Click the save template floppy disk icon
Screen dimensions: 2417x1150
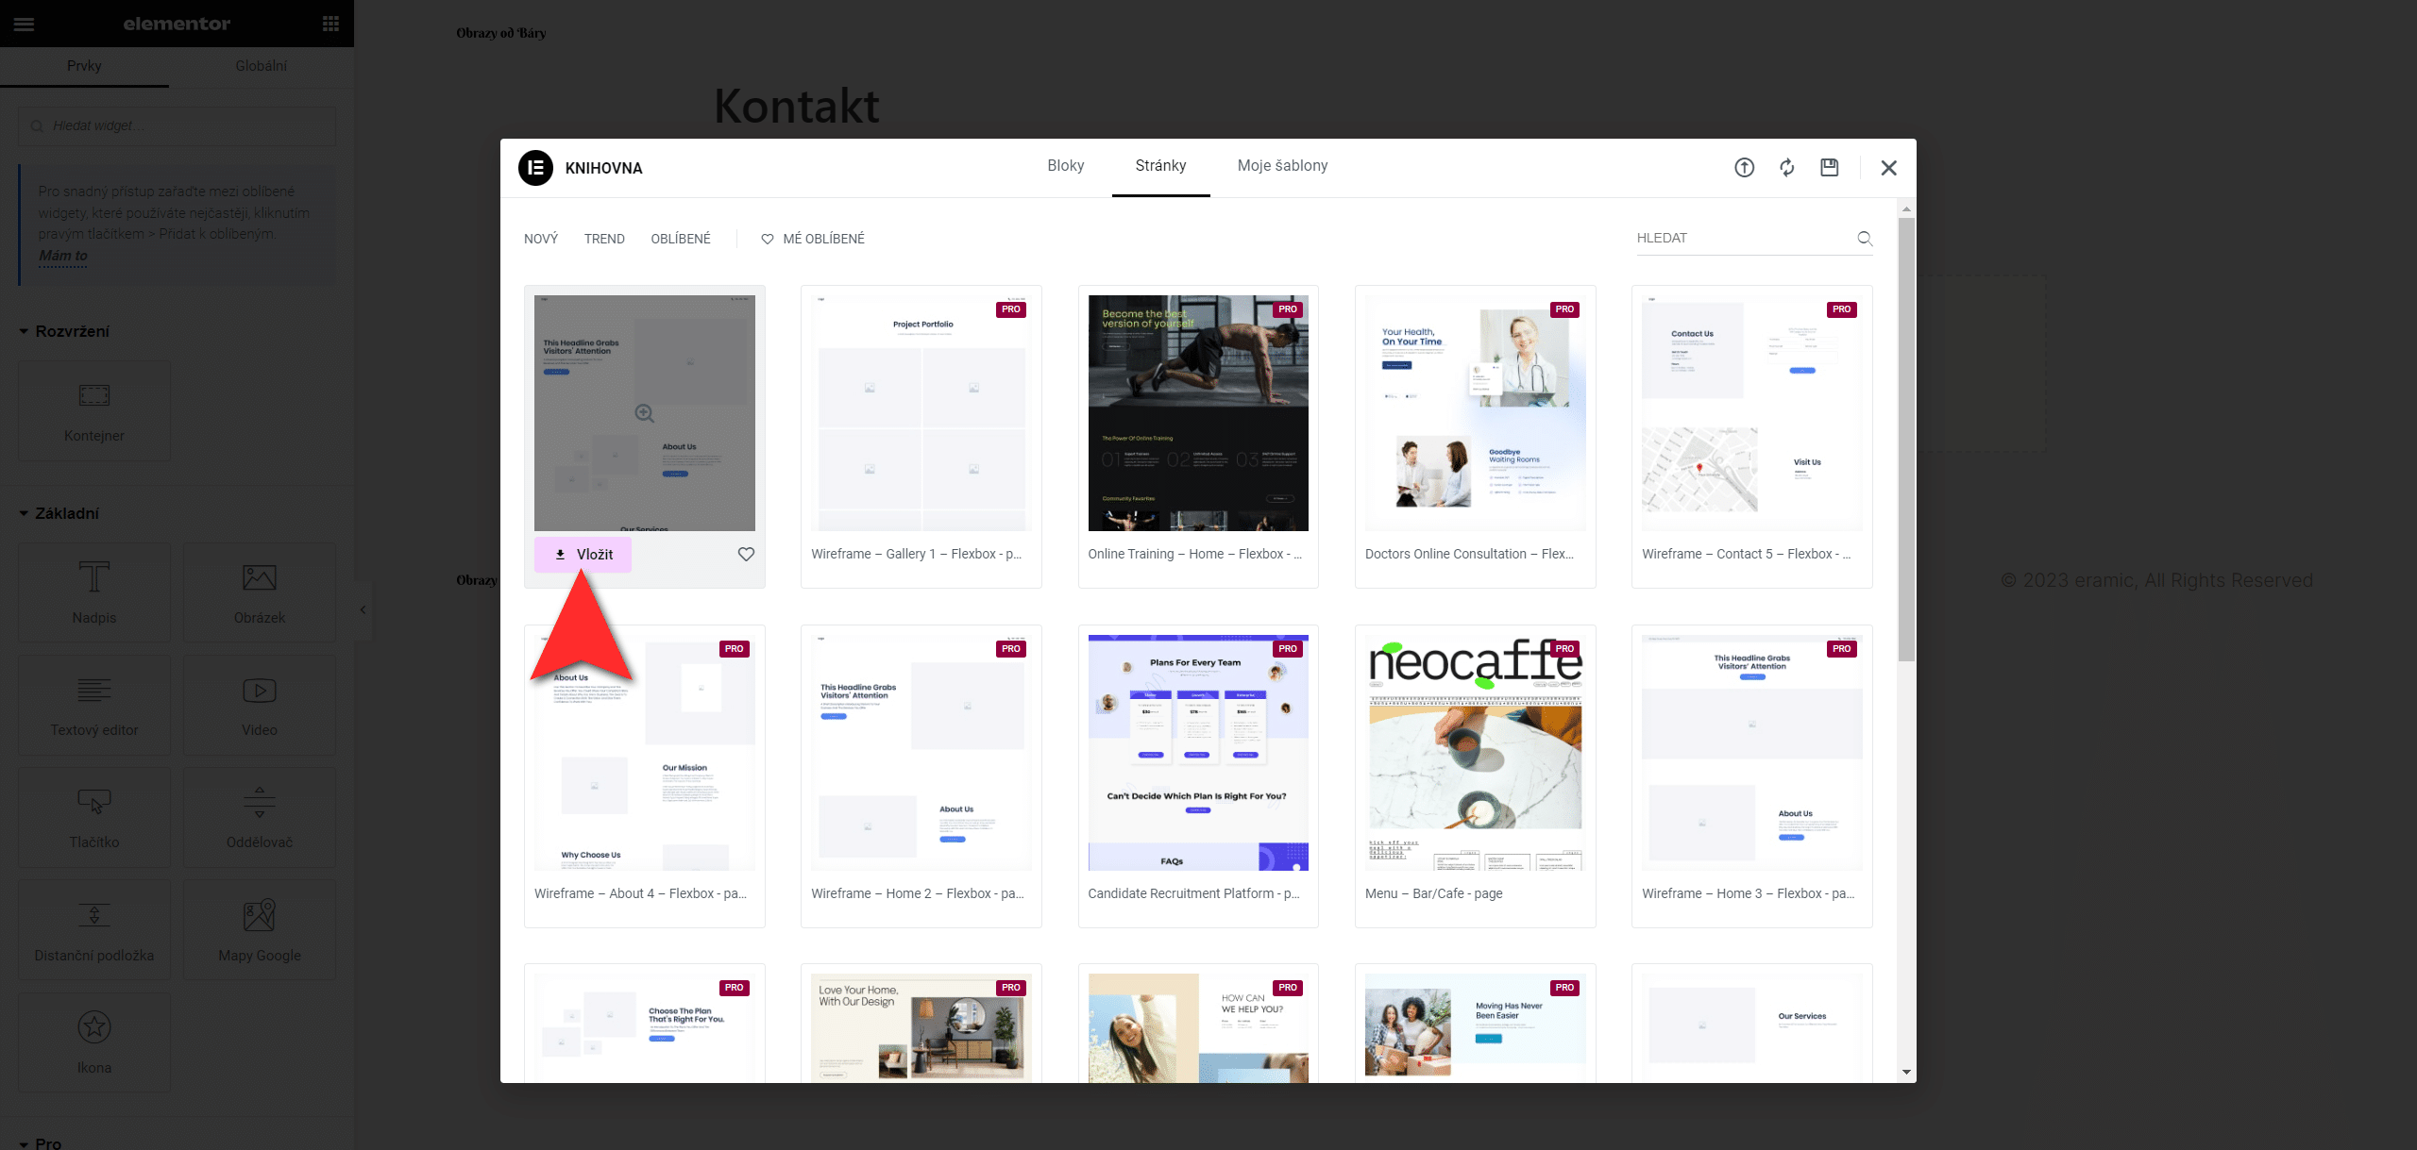(x=1830, y=168)
